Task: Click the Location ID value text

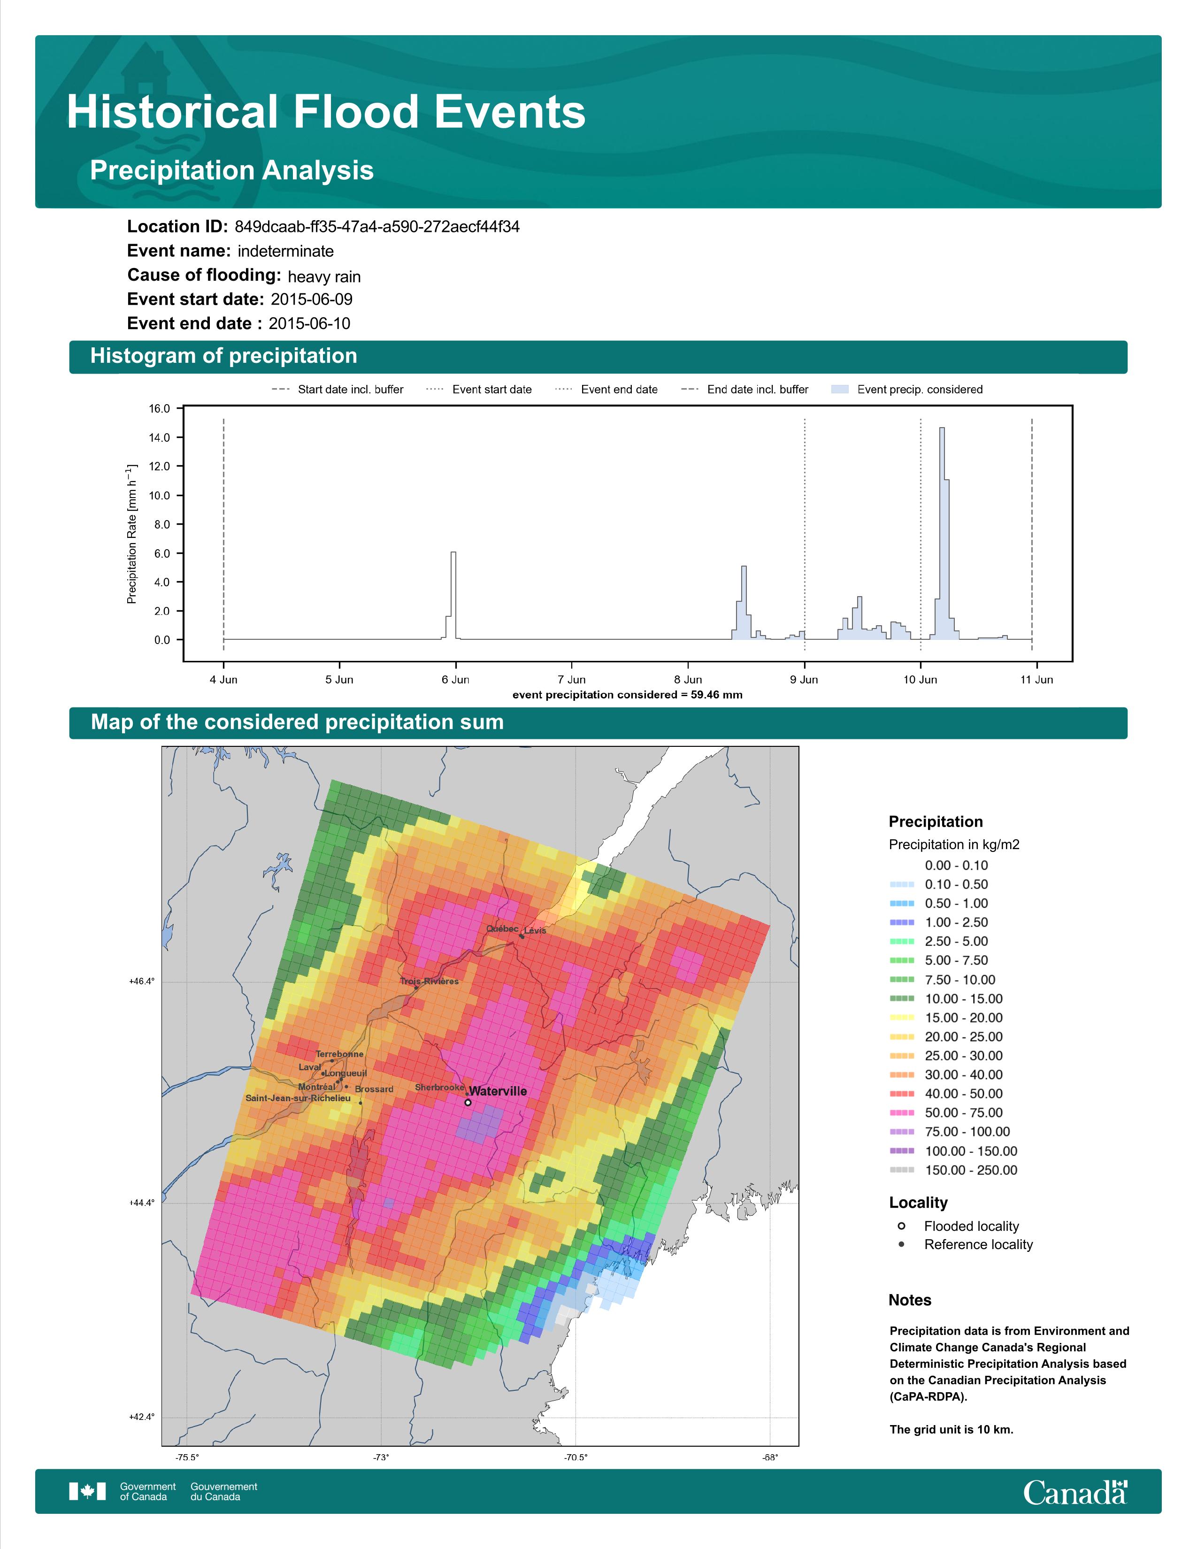Action: click(x=377, y=227)
